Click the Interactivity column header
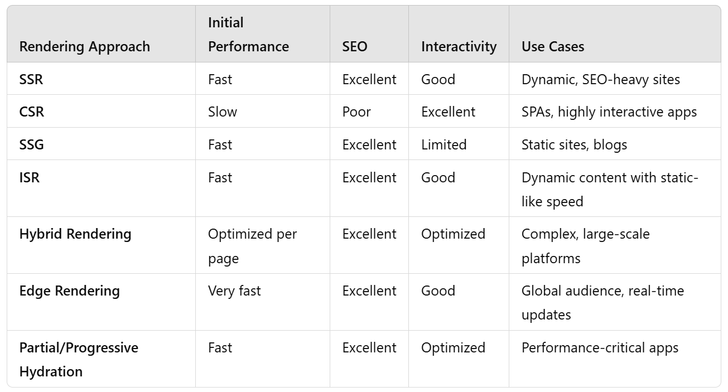 click(x=459, y=46)
